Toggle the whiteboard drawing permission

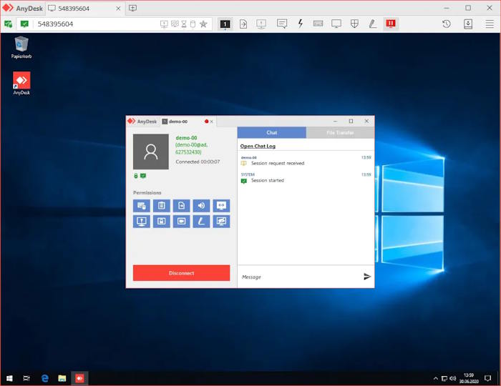click(201, 221)
